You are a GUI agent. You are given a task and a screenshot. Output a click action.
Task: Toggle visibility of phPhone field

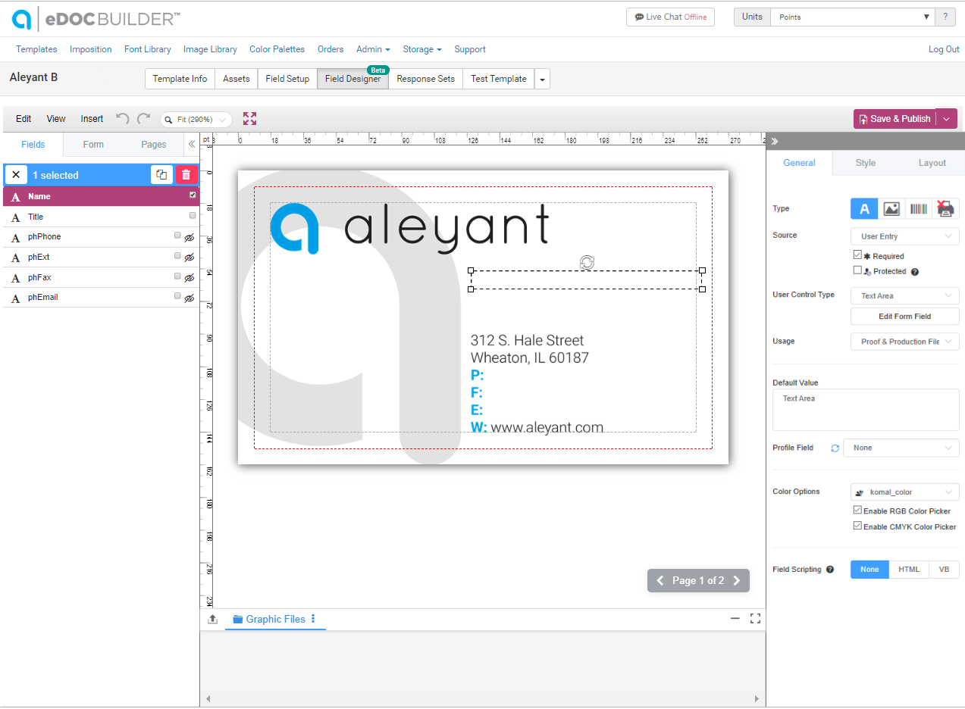pos(190,237)
